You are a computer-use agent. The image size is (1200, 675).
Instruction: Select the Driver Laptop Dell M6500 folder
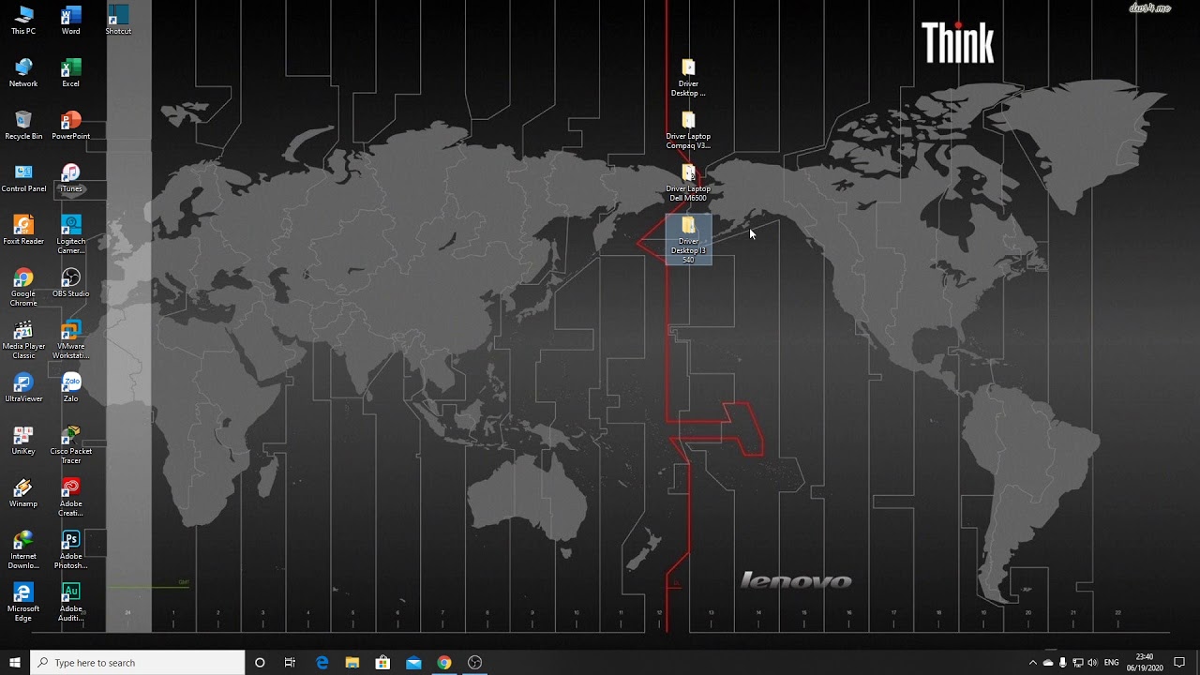[x=688, y=182]
